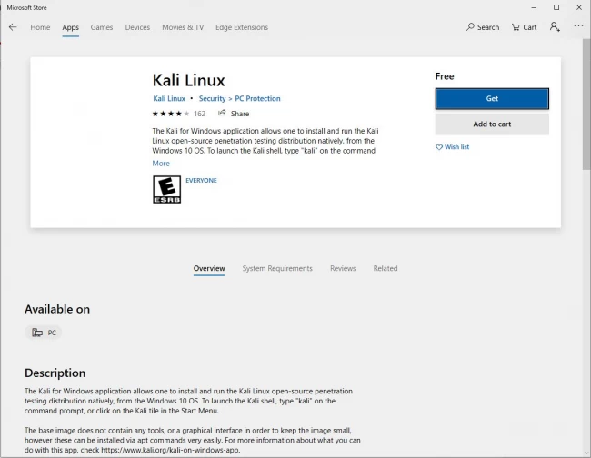591x458 pixels.
Task: Switch to the Games tab
Action: pos(102,27)
